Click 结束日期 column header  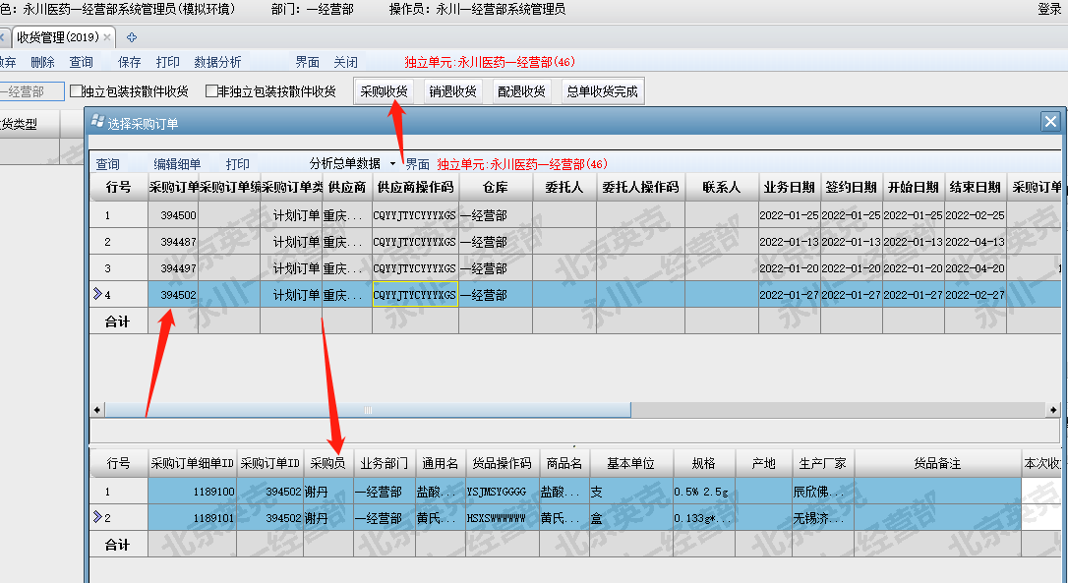(x=976, y=187)
